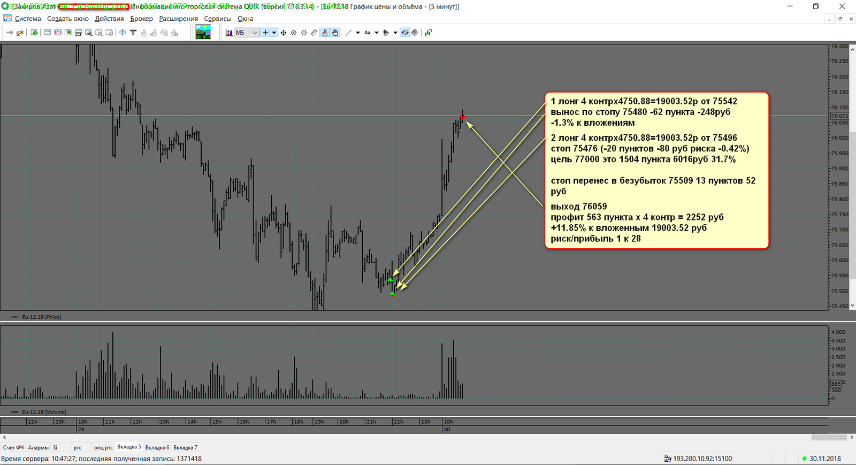Click the zoom out circle-minus icon
This screenshot has width=856, height=465.
tap(304, 33)
